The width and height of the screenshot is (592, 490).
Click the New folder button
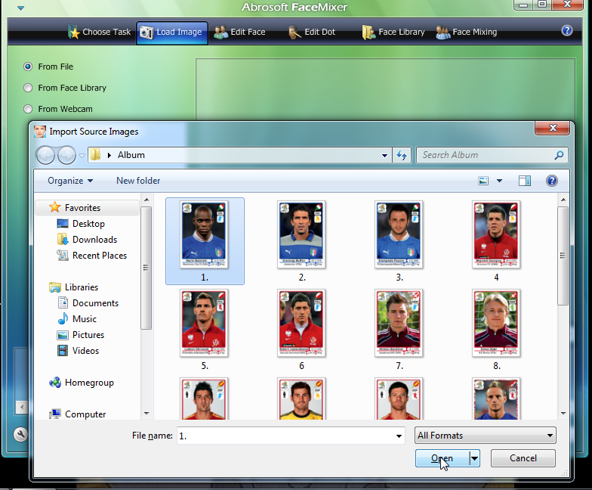[138, 181]
